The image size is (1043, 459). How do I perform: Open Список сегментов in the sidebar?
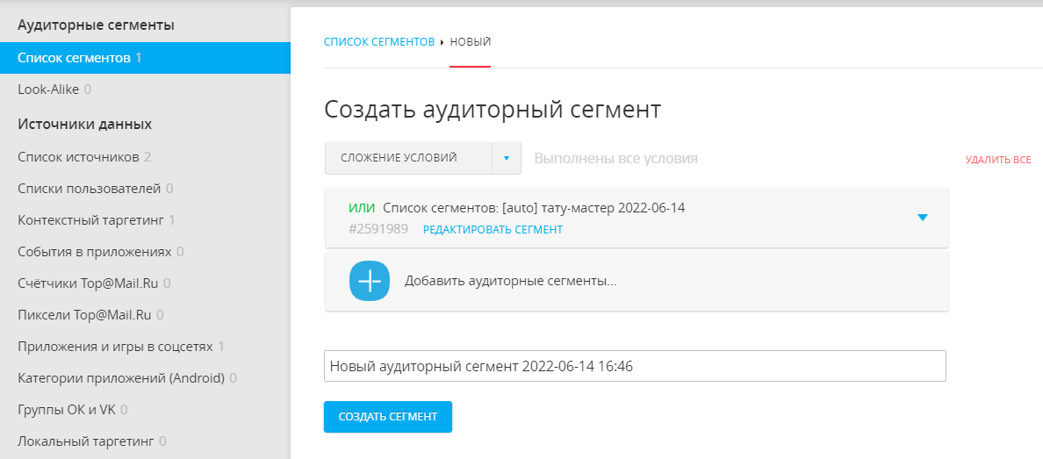coord(79,58)
